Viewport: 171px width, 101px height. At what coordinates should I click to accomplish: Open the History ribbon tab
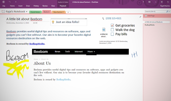pos(36,6)
